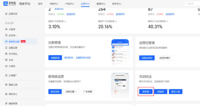Open the 卡包 sidebar icon
The image size is (200, 106).
(6, 60)
